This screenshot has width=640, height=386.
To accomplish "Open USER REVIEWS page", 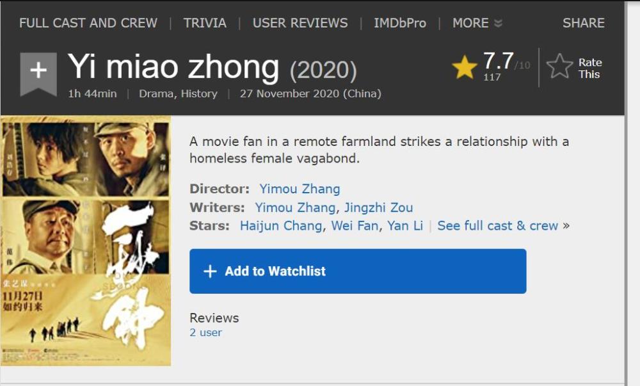I will click(300, 23).
